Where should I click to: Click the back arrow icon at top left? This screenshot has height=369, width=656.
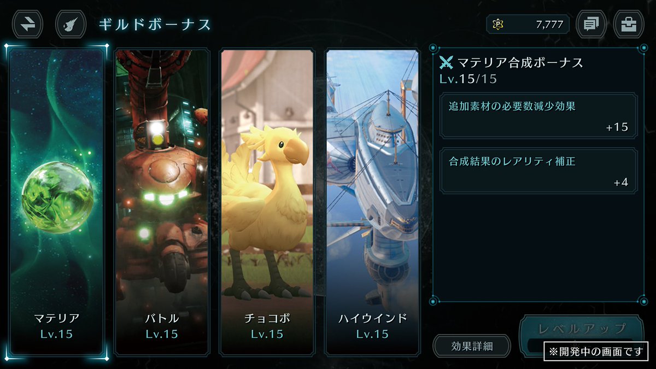28,24
